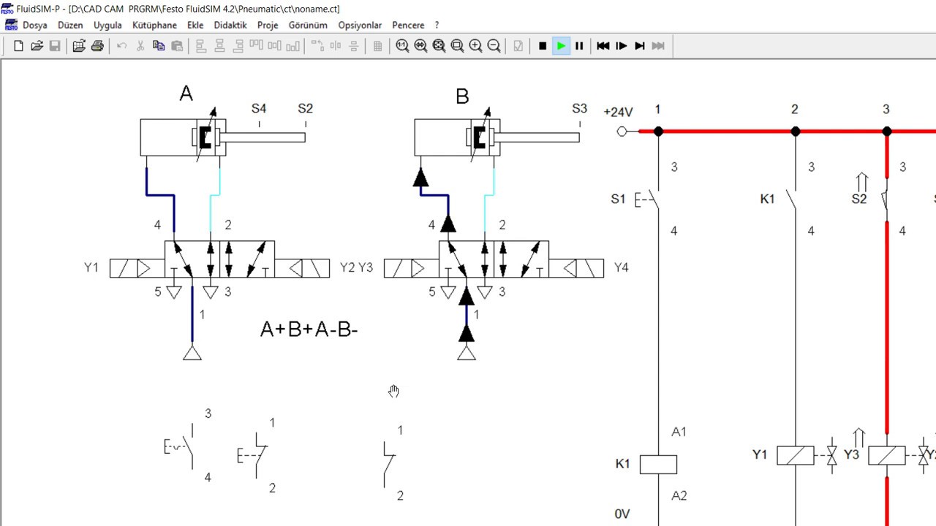The height and width of the screenshot is (526, 936).
Task: Copy the selected component
Action: 158,45
